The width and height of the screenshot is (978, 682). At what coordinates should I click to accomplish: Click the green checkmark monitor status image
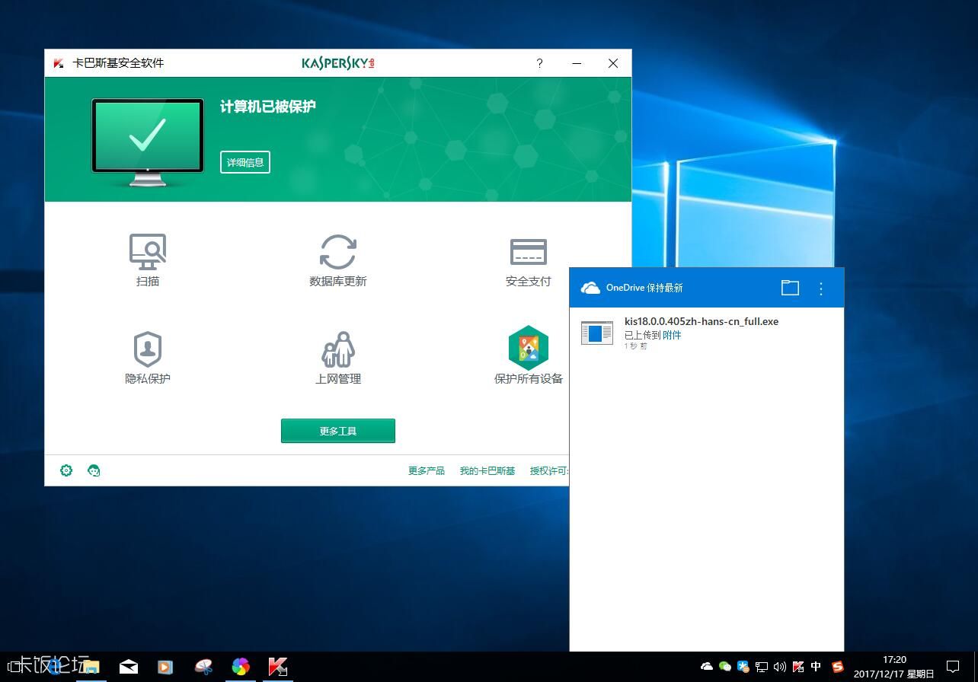pos(148,142)
